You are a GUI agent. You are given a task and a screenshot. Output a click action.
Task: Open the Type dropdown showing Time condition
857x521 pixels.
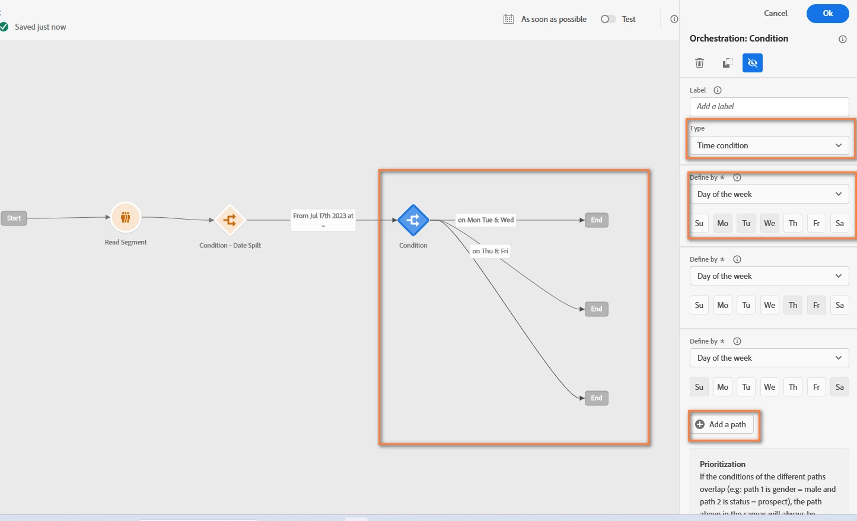(x=769, y=145)
